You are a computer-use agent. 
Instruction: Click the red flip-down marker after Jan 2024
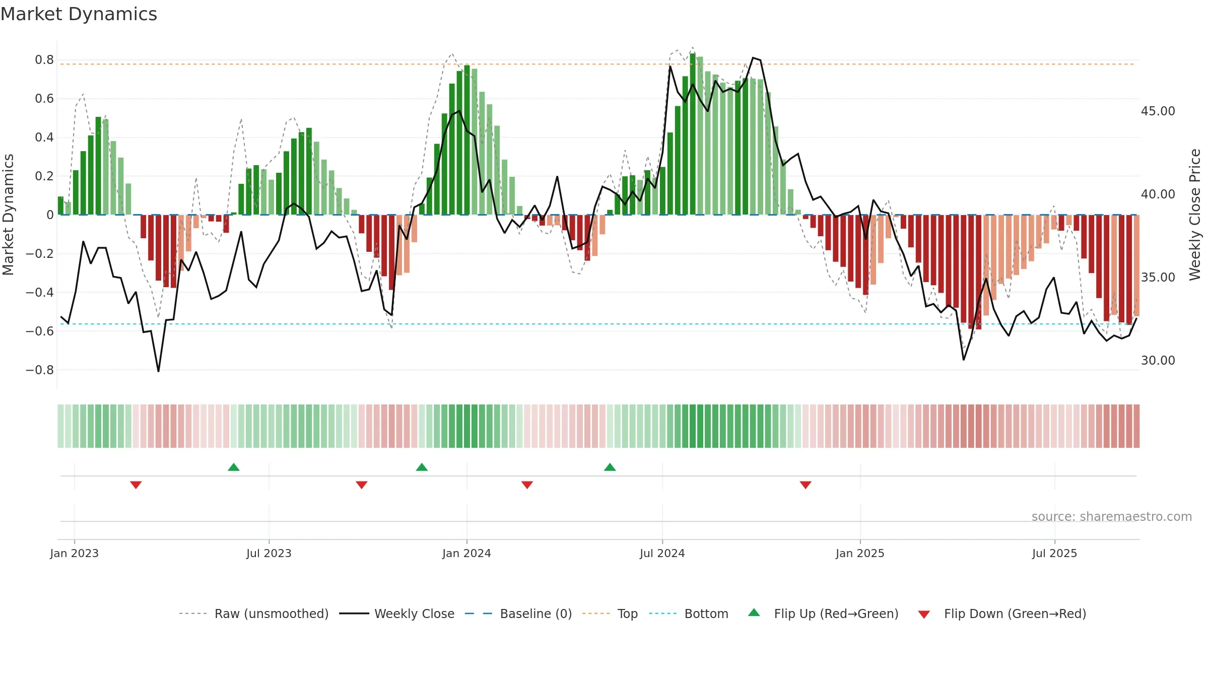point(527,485)
